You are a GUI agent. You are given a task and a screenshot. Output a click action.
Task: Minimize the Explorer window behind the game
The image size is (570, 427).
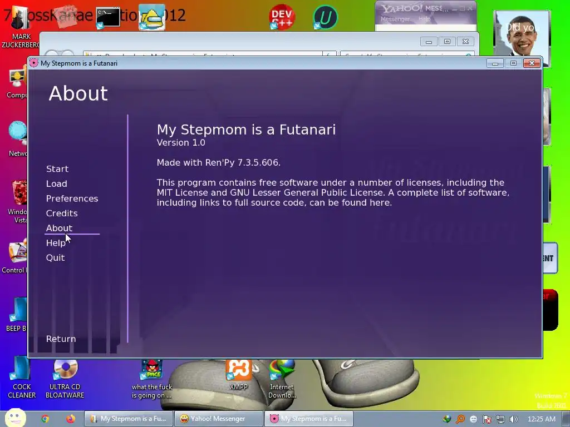tap(429, 41)
